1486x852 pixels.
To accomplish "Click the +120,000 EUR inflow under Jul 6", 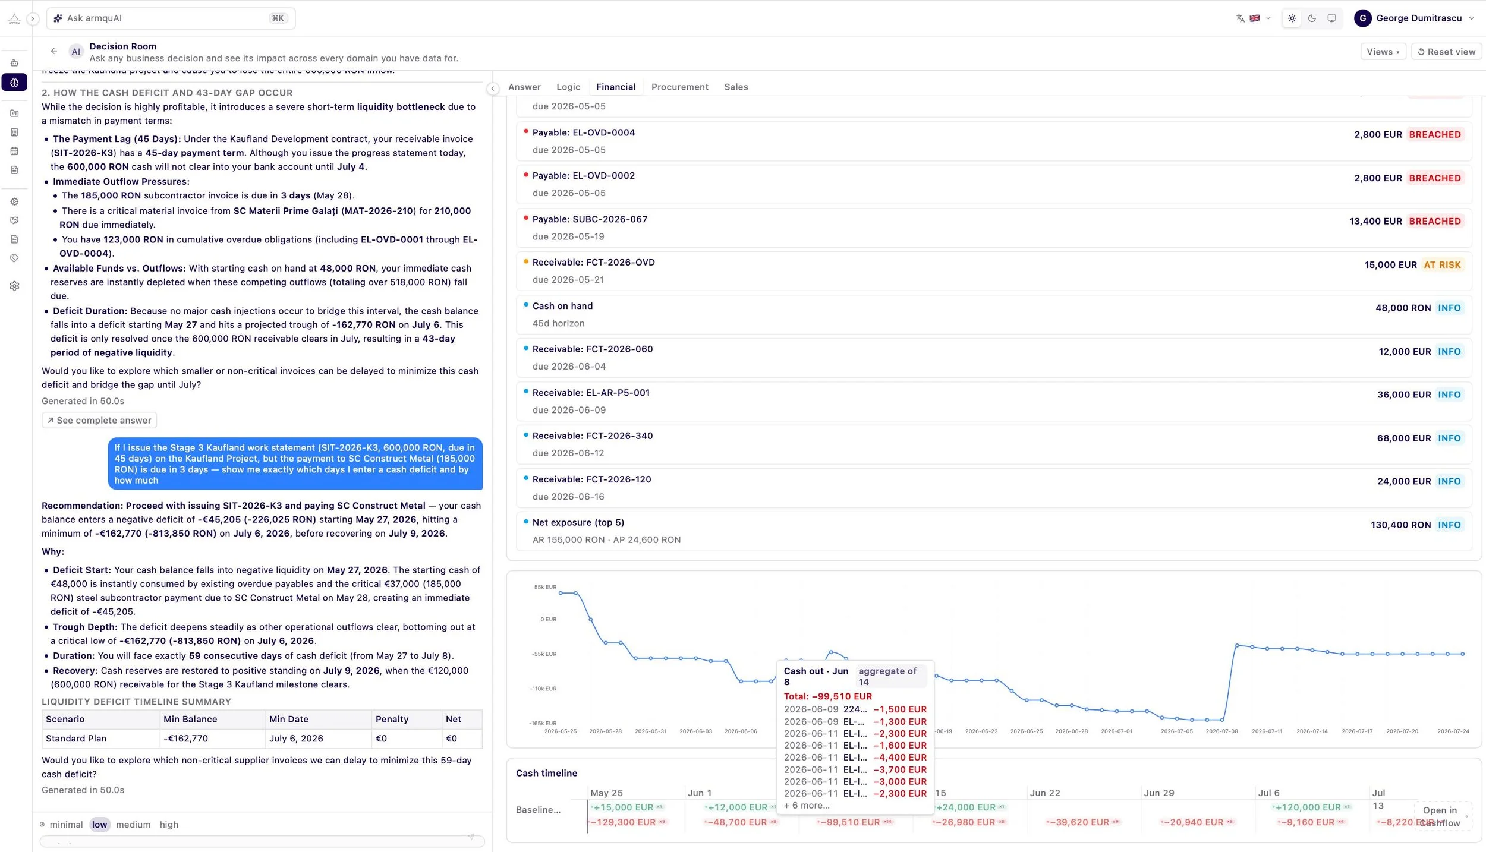I will coord(1311,807).
